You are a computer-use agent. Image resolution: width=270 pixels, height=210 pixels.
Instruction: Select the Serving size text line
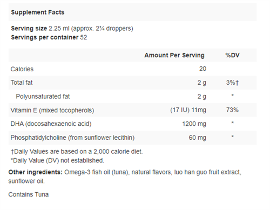[x=72, y=29]
